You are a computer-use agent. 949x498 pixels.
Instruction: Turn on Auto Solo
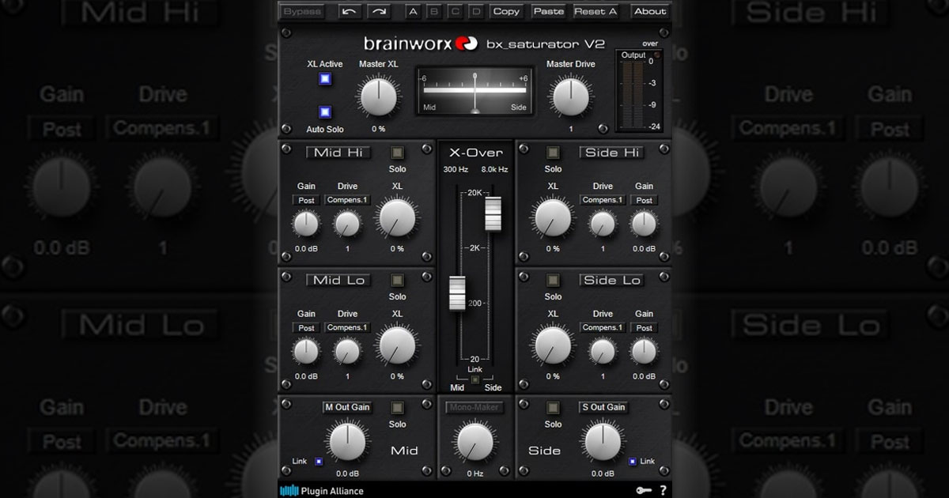pos(327,111)
